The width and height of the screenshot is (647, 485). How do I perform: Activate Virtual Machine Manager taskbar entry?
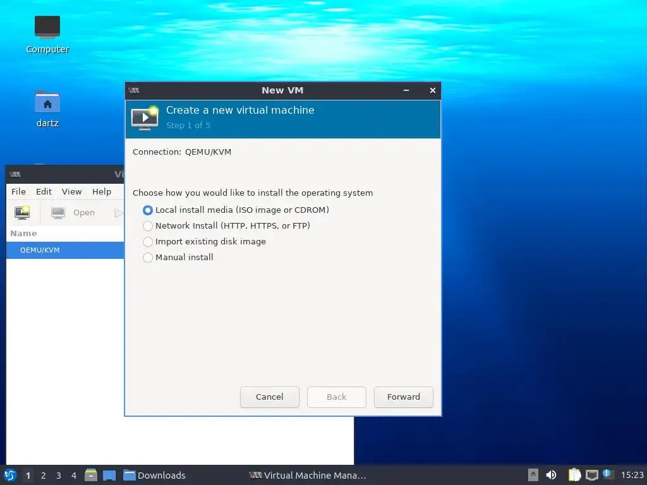tap(308, 476)
